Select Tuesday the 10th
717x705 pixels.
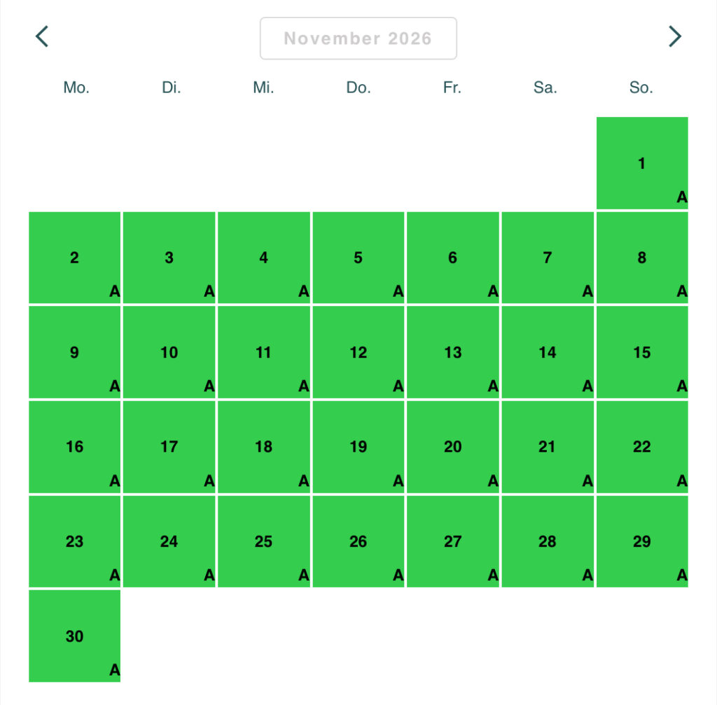pyautogui.click(x=169, y=352)
